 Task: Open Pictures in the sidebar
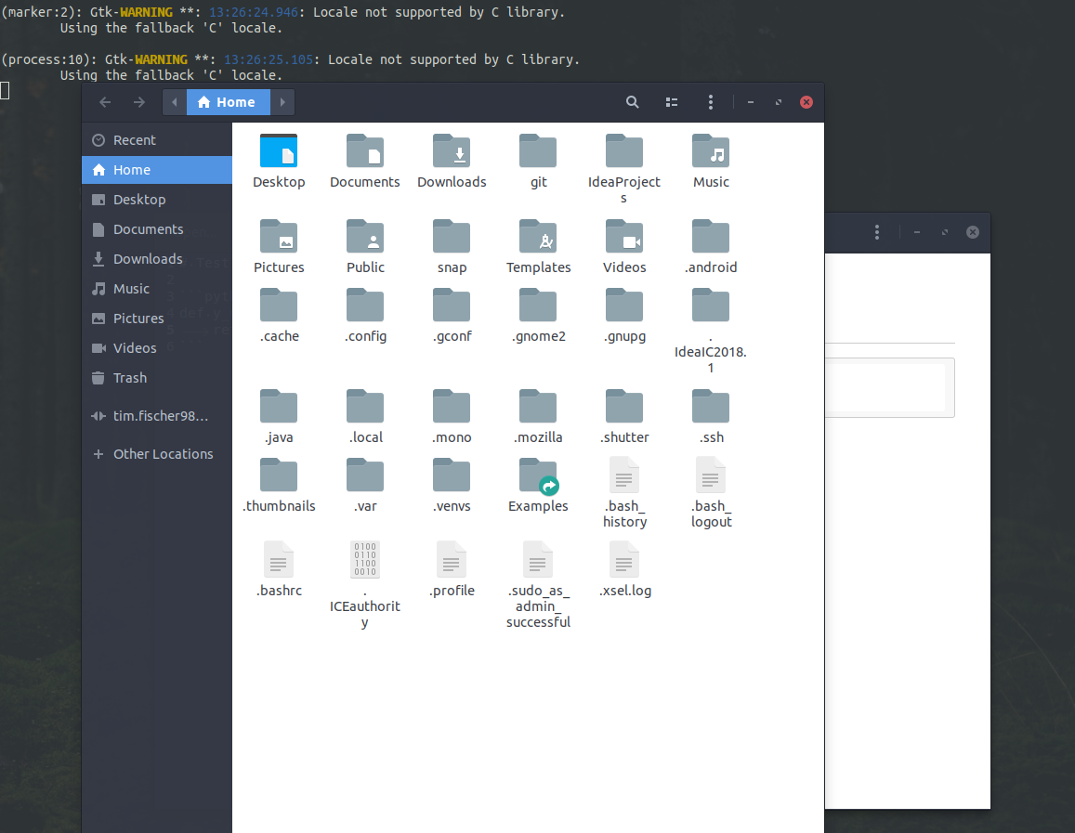click(157, 319)
